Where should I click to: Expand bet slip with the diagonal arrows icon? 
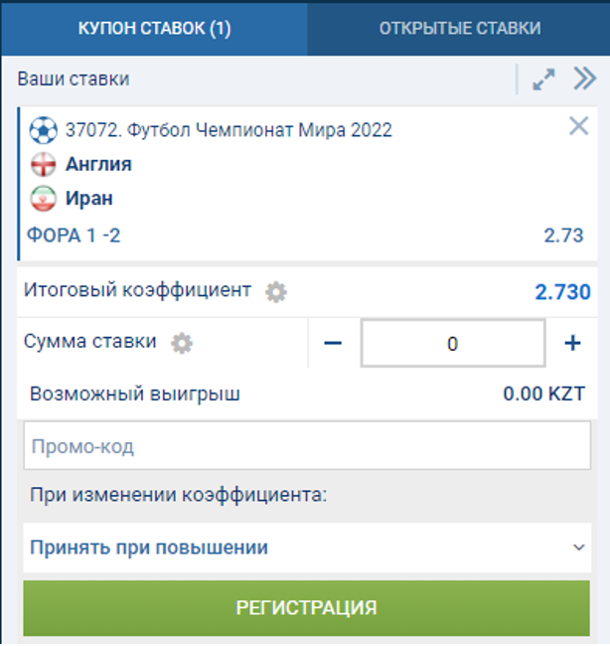click(x=543, y=81)
